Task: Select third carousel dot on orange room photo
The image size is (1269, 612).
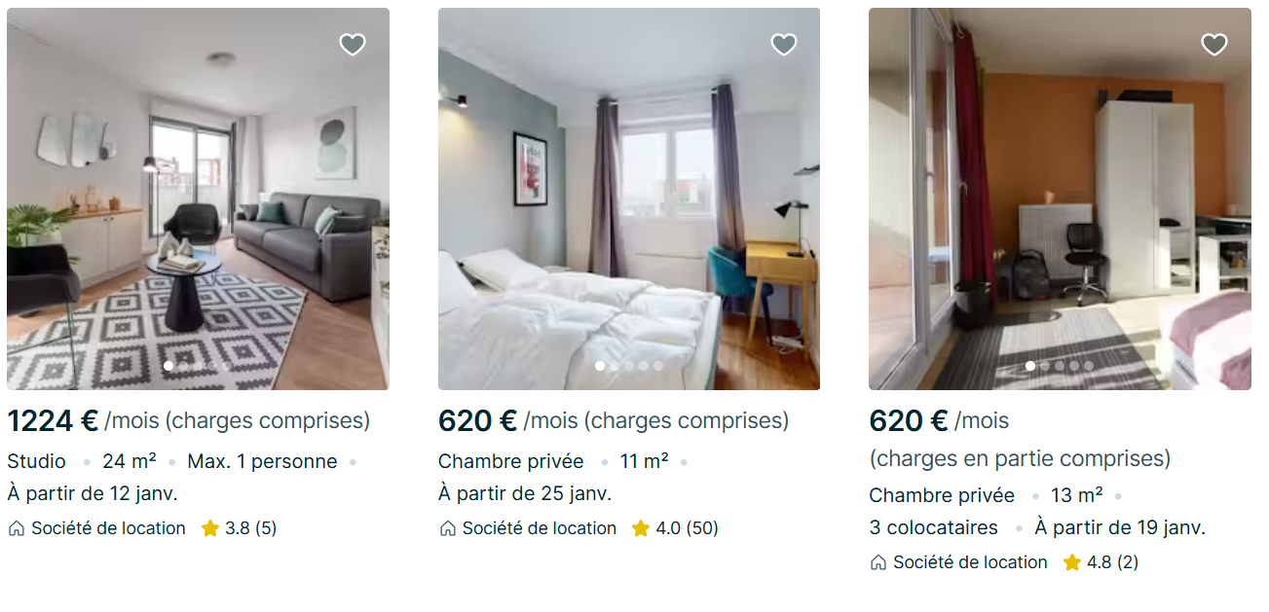Action: click(1060, 366)
